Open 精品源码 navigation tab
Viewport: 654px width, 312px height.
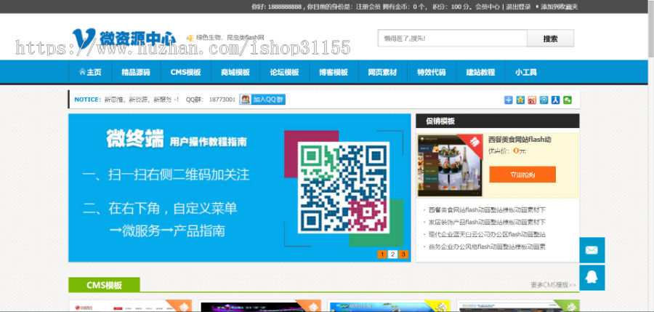click(x=136, y=72)
